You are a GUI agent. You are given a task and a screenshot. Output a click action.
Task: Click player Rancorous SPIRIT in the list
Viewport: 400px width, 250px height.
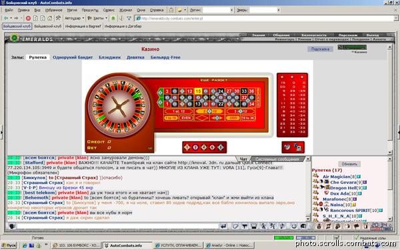[x=350, y=210]
